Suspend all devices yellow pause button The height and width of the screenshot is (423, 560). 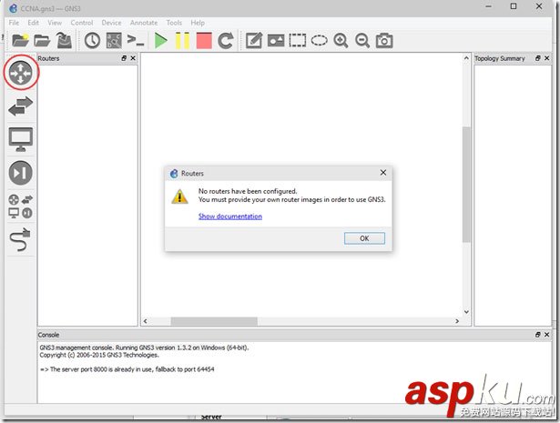182,40
